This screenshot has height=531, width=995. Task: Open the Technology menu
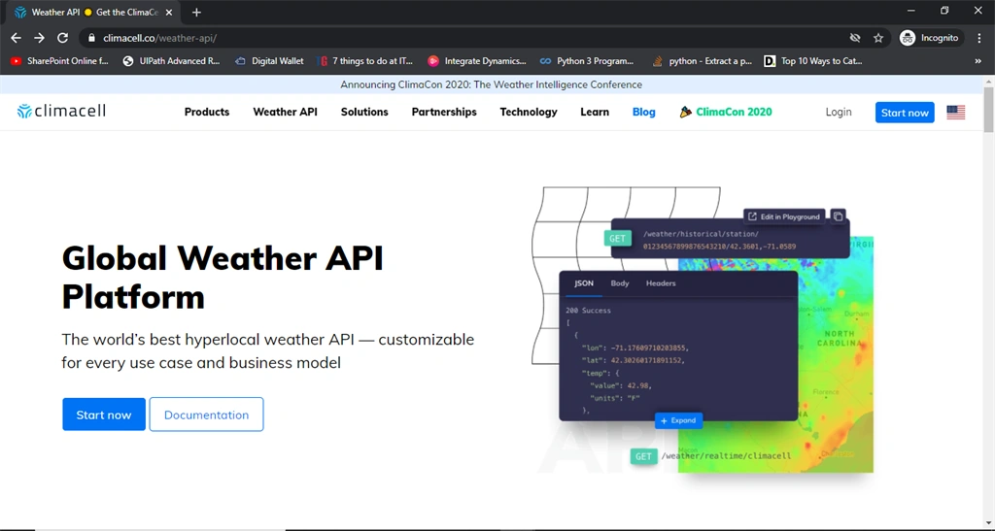click(529, 113)
